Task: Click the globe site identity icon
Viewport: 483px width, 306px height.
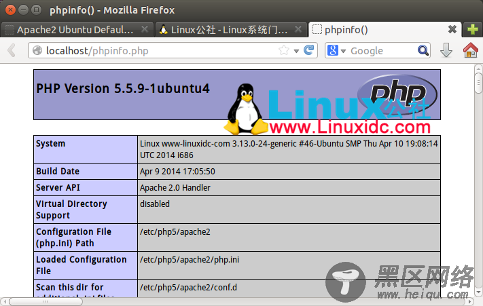Action: (37, 50)
